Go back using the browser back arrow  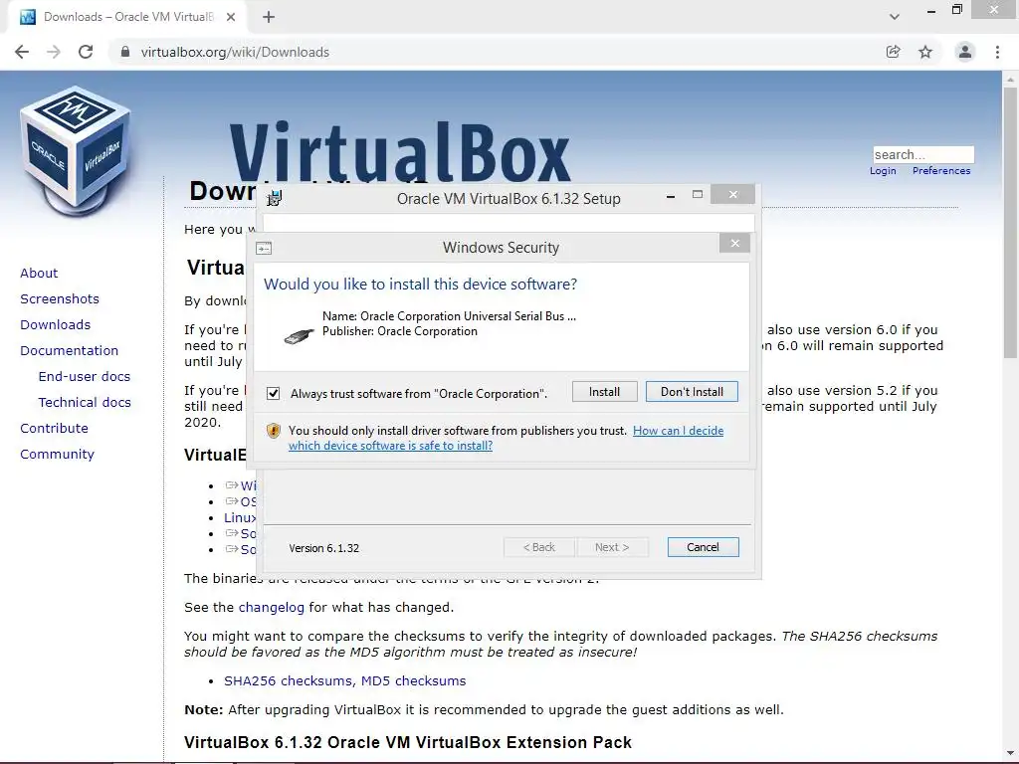tap(22, 52)
